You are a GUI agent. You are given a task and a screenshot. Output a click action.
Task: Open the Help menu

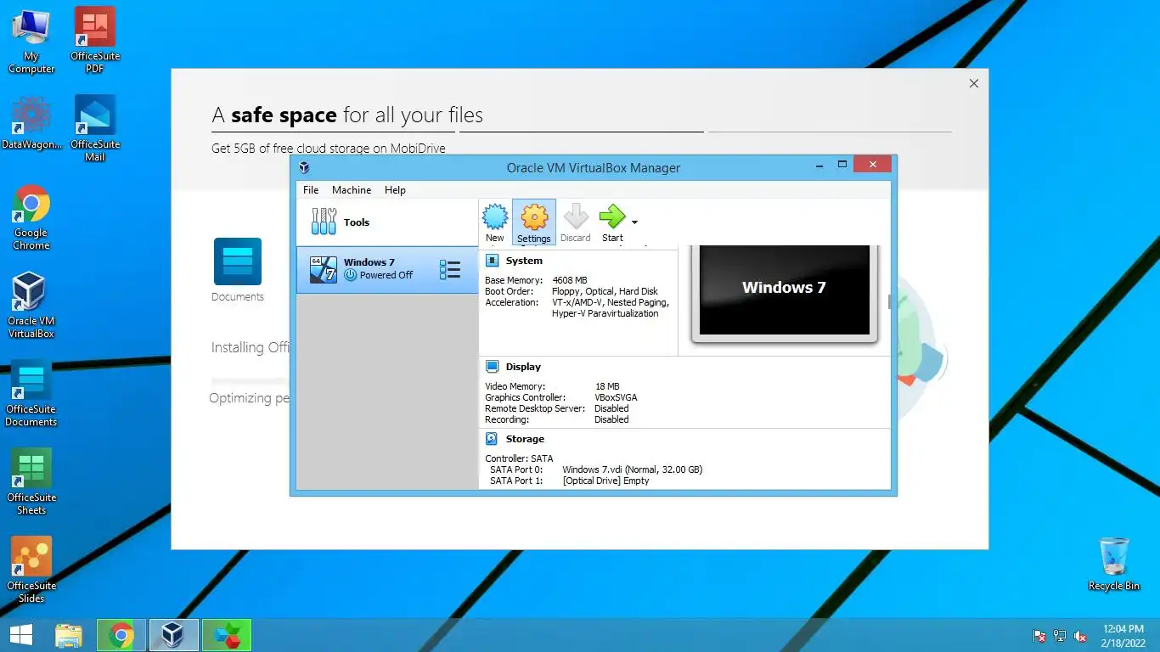coord(395,190)
